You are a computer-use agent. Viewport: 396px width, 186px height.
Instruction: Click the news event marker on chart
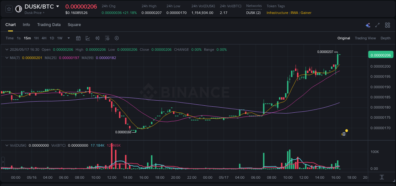[344, 134]
